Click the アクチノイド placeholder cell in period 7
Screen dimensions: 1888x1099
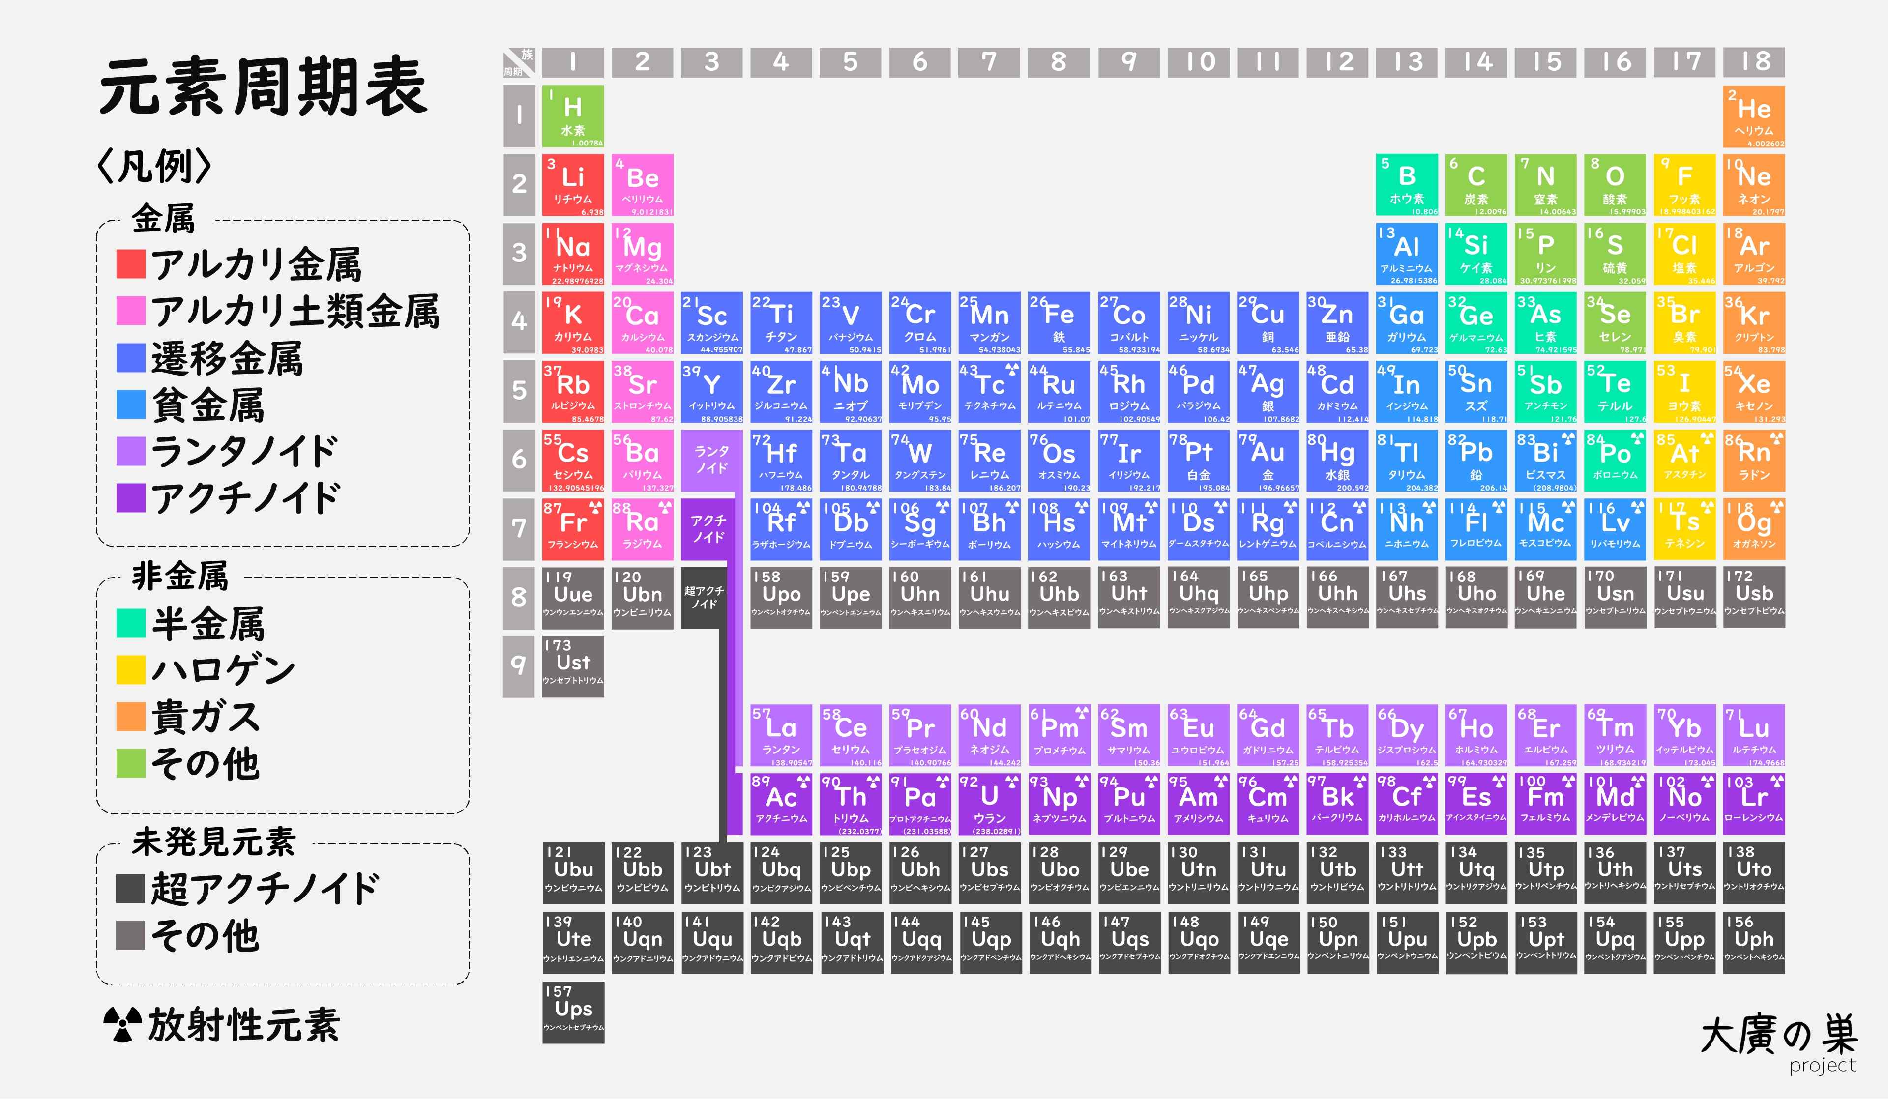[x=708, y=529]
